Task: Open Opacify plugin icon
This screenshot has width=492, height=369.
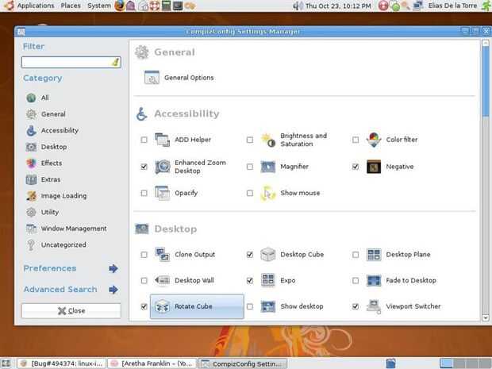Action: click(x=162, y=193)
